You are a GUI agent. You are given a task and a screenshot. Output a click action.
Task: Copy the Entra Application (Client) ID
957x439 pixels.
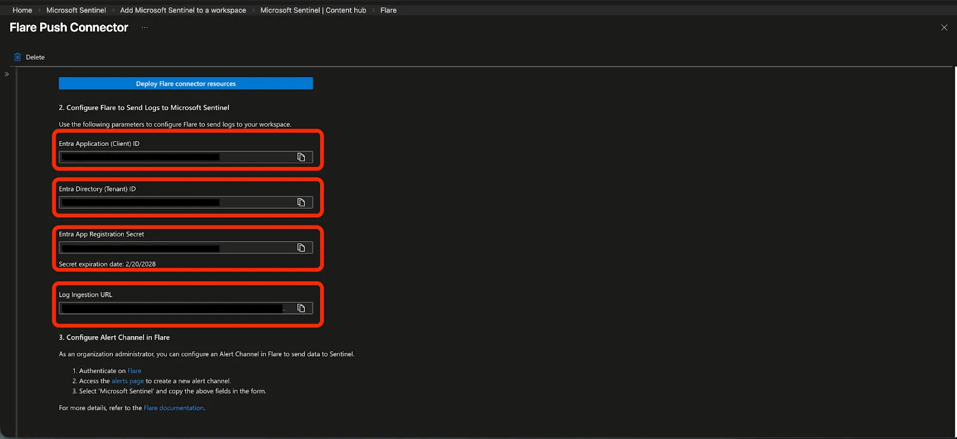click(301, 157)
